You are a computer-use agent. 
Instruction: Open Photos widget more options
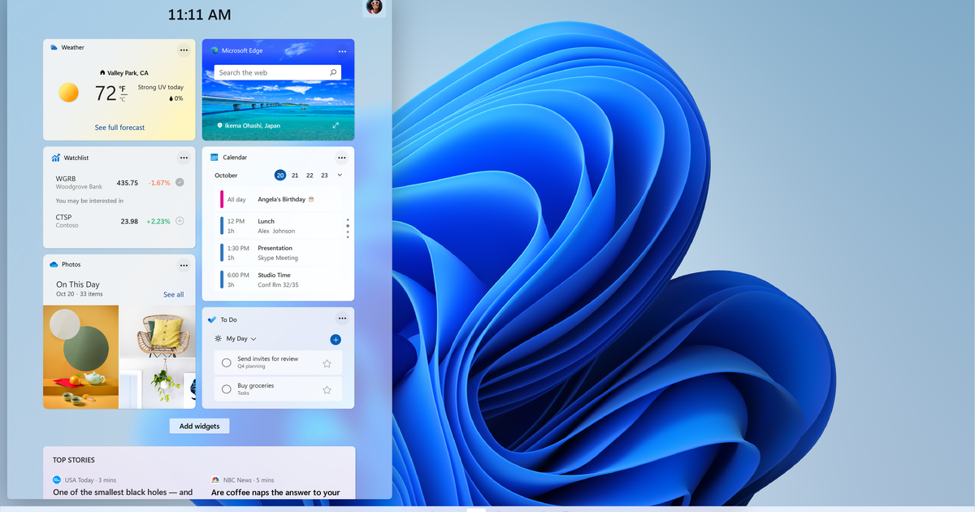click(184, 264)
